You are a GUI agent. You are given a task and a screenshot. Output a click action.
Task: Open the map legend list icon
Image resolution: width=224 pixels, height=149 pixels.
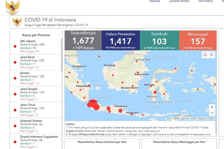(x=212, y=55)
